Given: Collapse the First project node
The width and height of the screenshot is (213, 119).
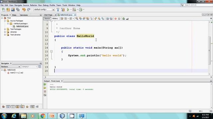Looking at the screenshot, I should click(2, 18).
